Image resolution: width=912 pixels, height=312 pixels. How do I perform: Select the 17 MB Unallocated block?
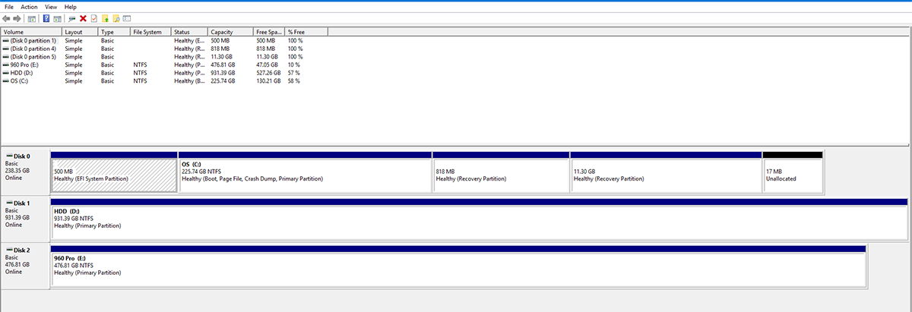click(x=793, y=172)
